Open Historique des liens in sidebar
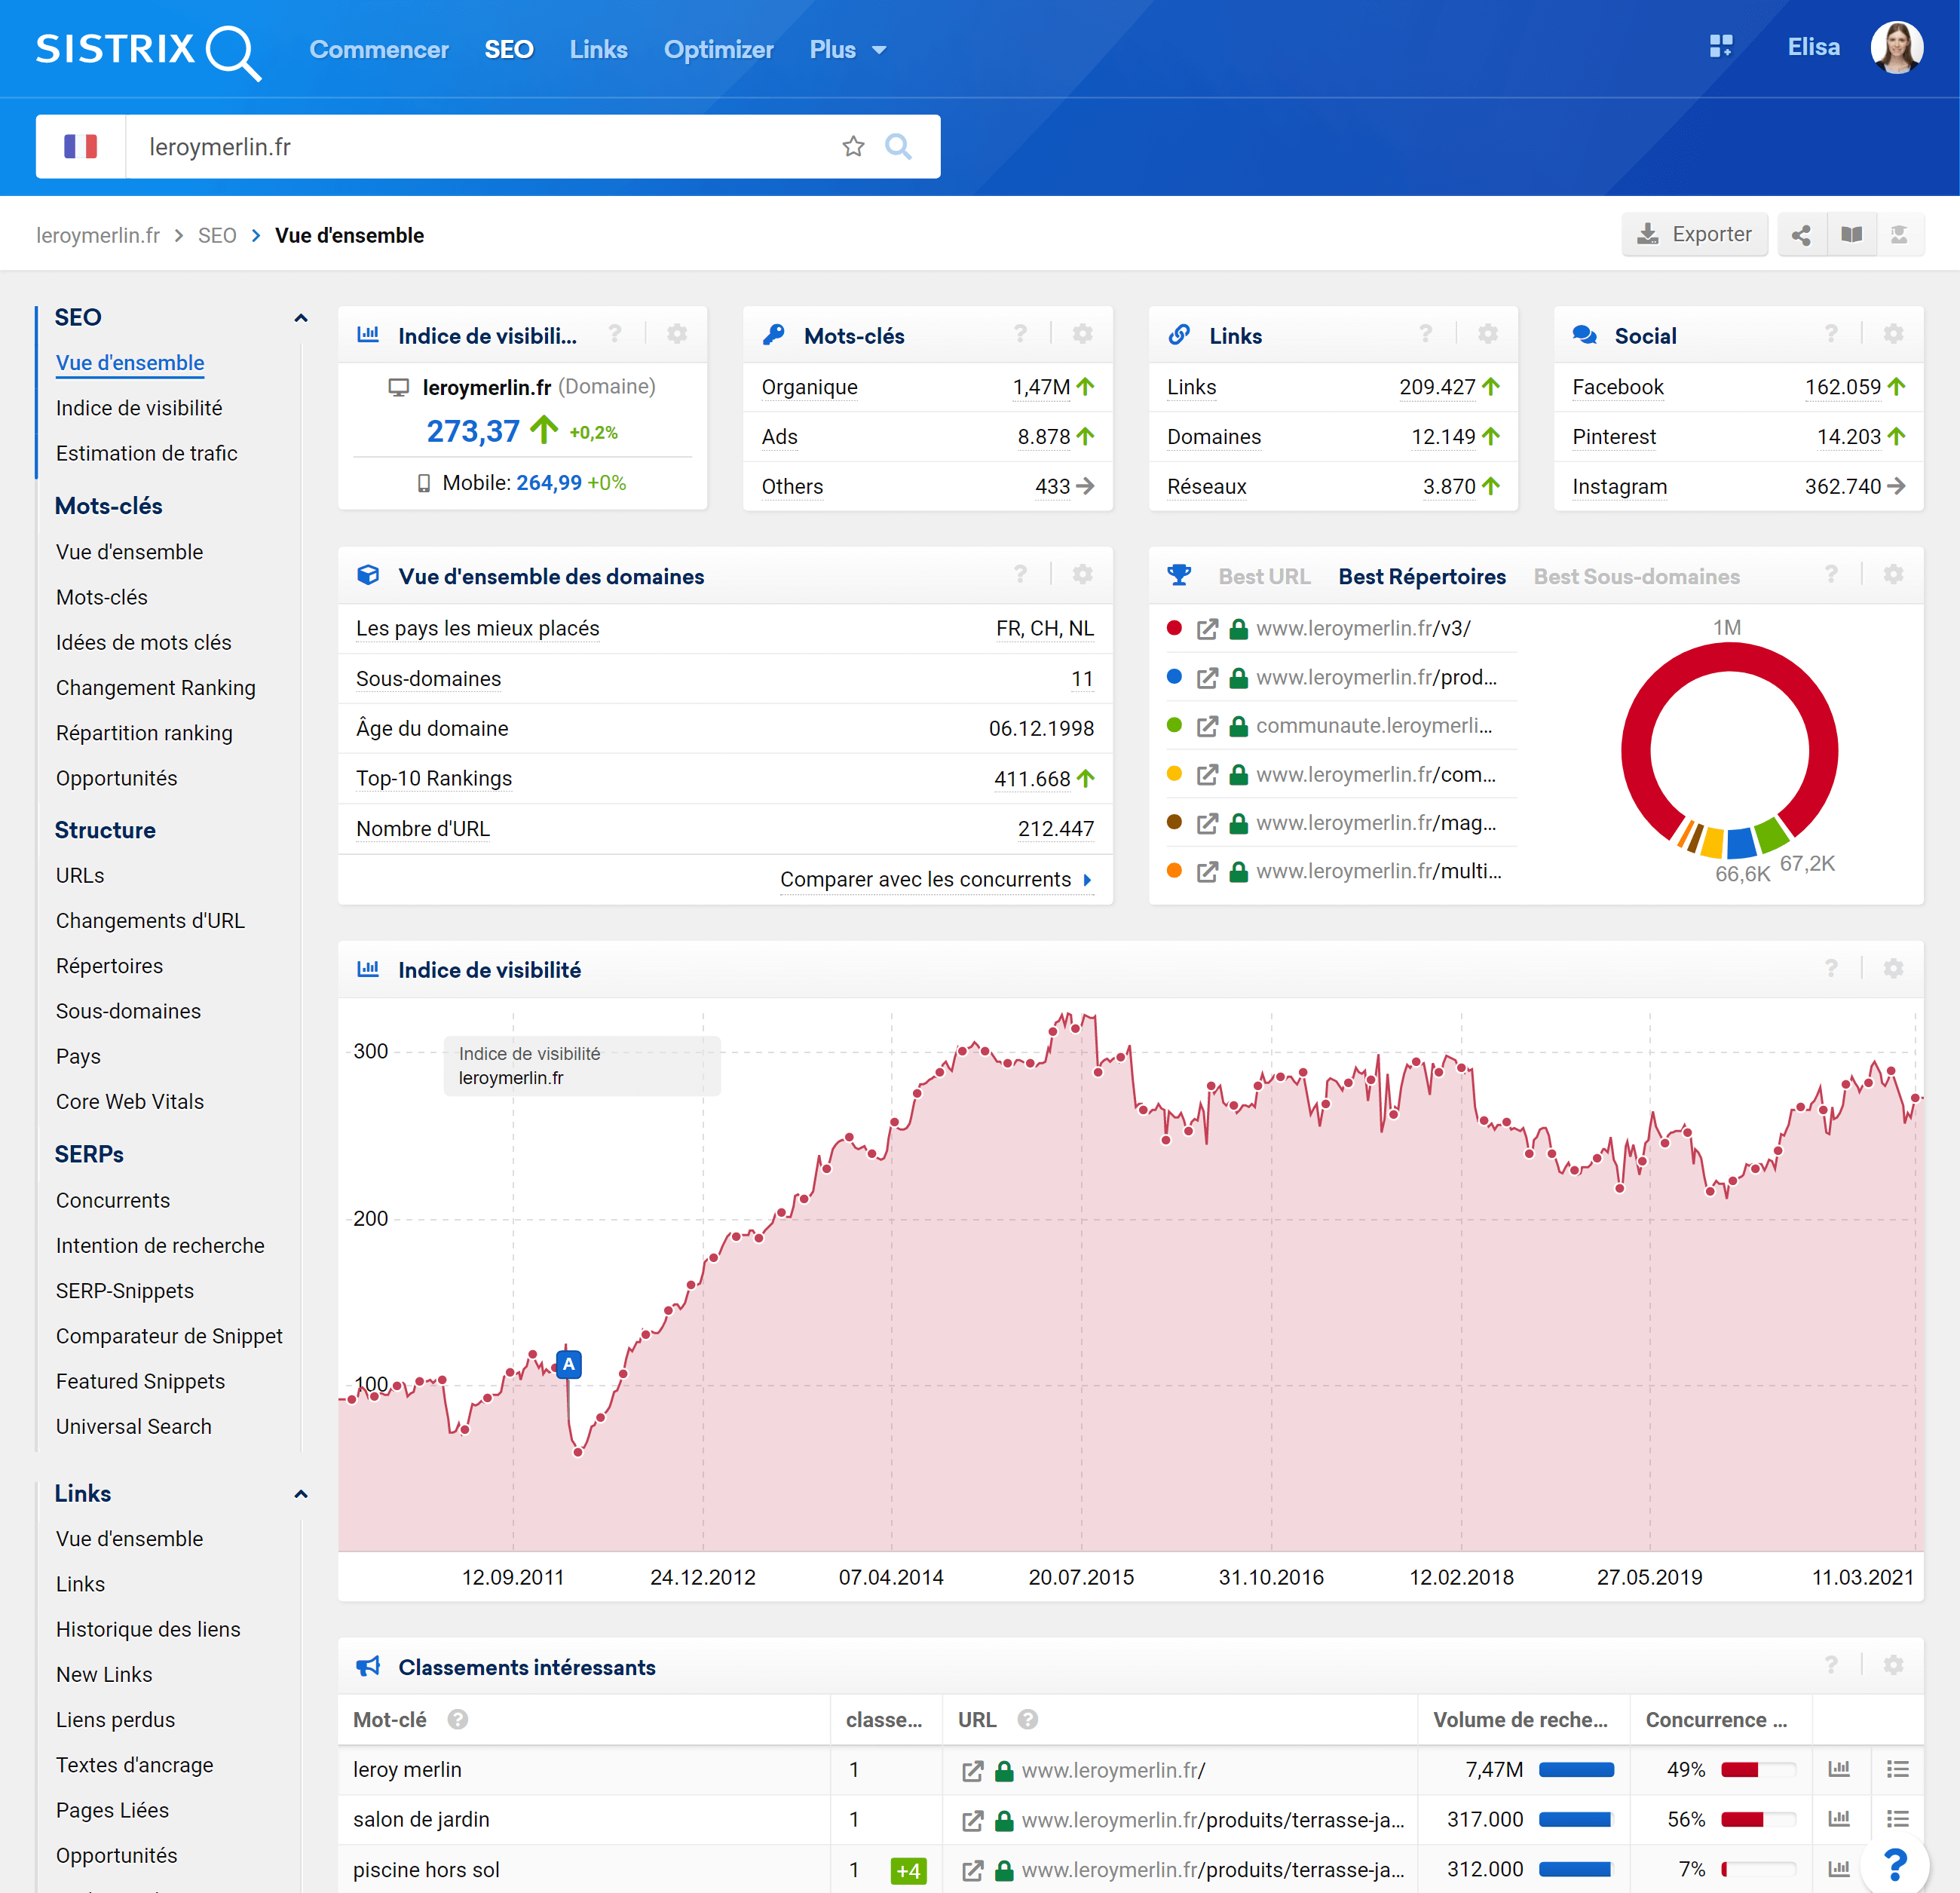 click(148, 1629)
